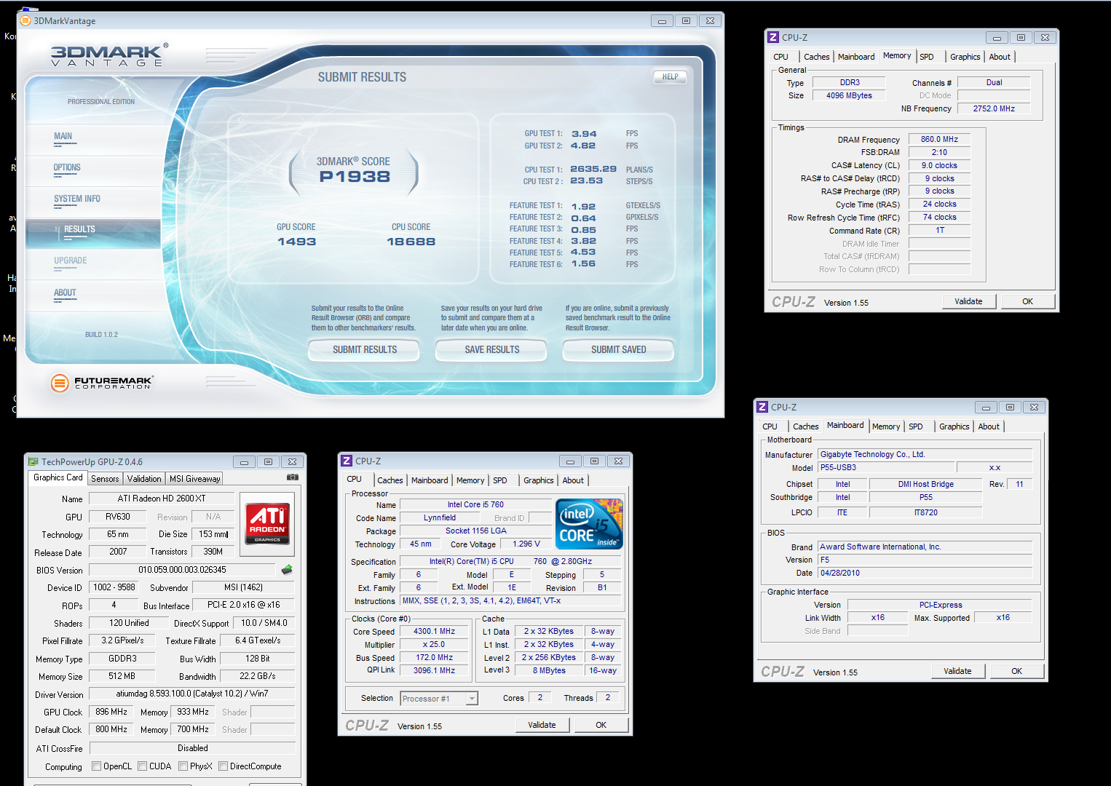Toggle the PhysX checkbox in GPU-Z
This screenshot has width=1111, height=786.
pos(183,766)
